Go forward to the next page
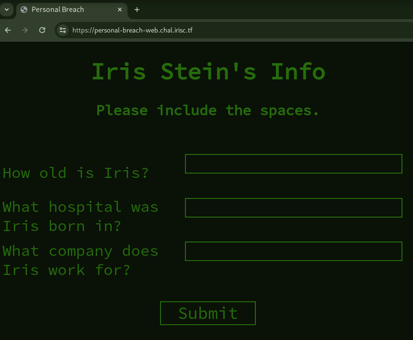 click(x=25, y=30)
